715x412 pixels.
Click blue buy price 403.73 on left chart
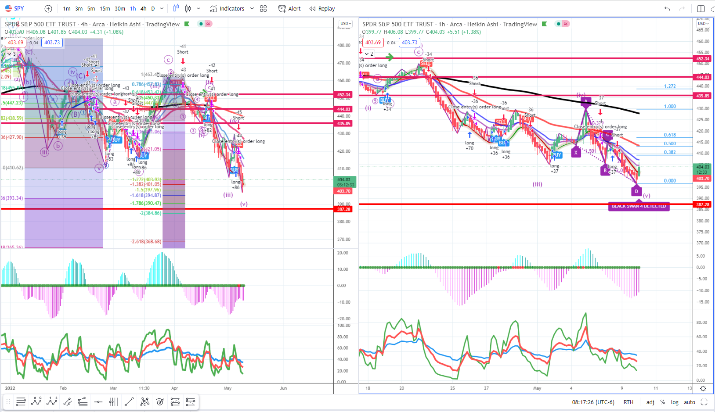point(52,43)
